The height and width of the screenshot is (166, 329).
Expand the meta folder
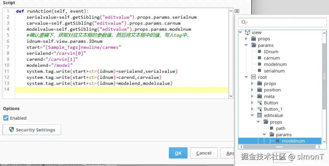[x=253, y=97]
